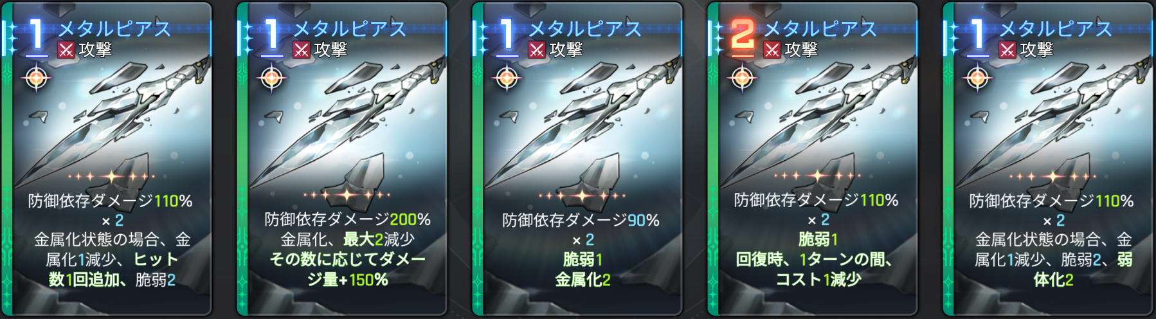1156x319 pixels.
Task: Select the card granting 金属化2
Action: tap(577, 159)
